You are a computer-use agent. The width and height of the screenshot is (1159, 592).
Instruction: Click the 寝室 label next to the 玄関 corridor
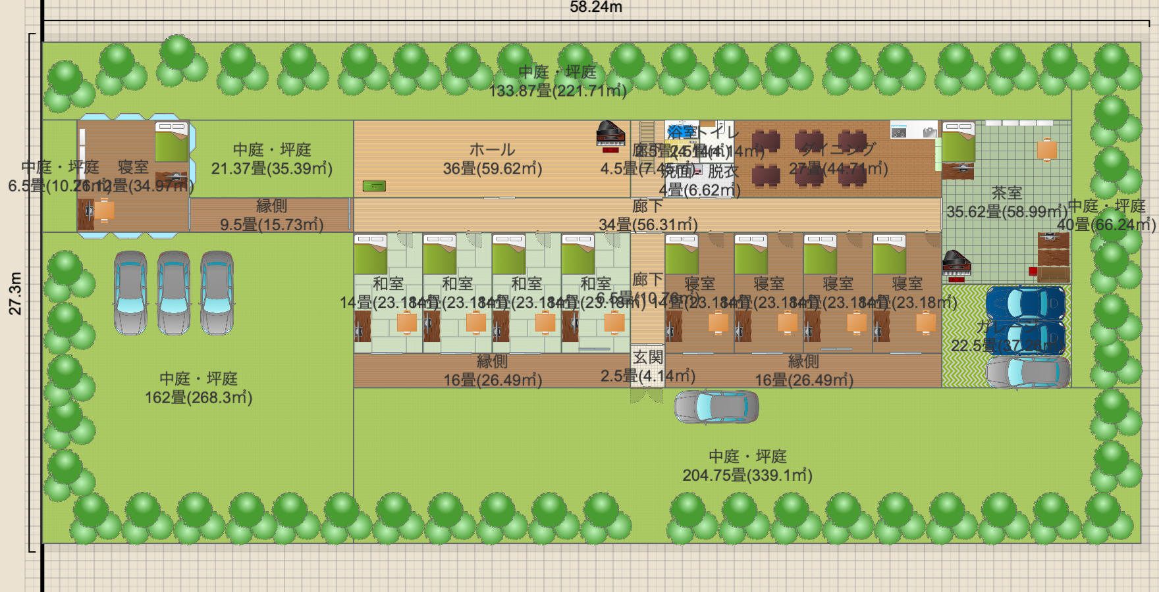[x=700, y=284]
